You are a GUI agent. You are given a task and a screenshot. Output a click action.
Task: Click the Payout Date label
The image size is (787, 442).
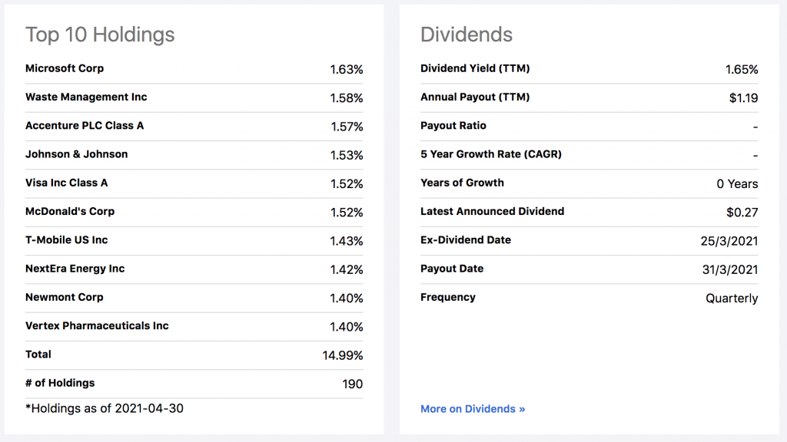tap(452, 269)
